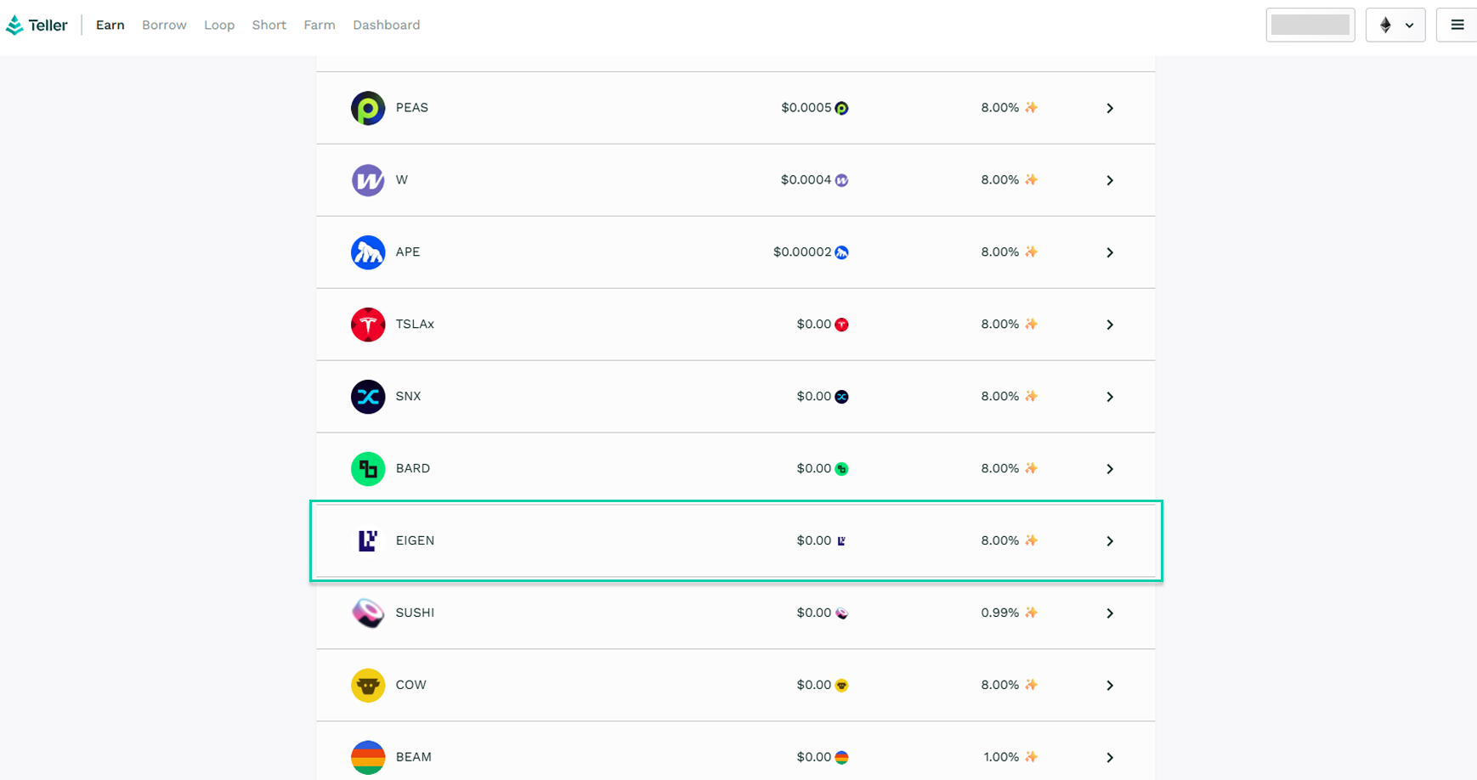Click the SNX token icon
1477x780 pixels.
tap(368, 397)
